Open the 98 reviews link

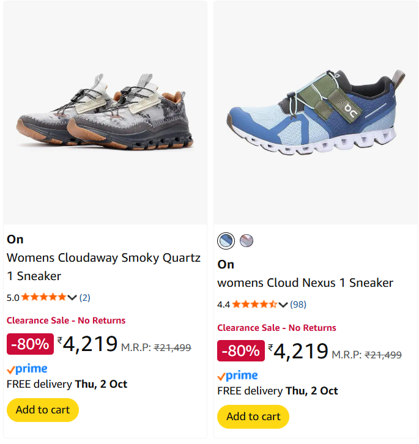pyautogui.click(x=298, y=305)
